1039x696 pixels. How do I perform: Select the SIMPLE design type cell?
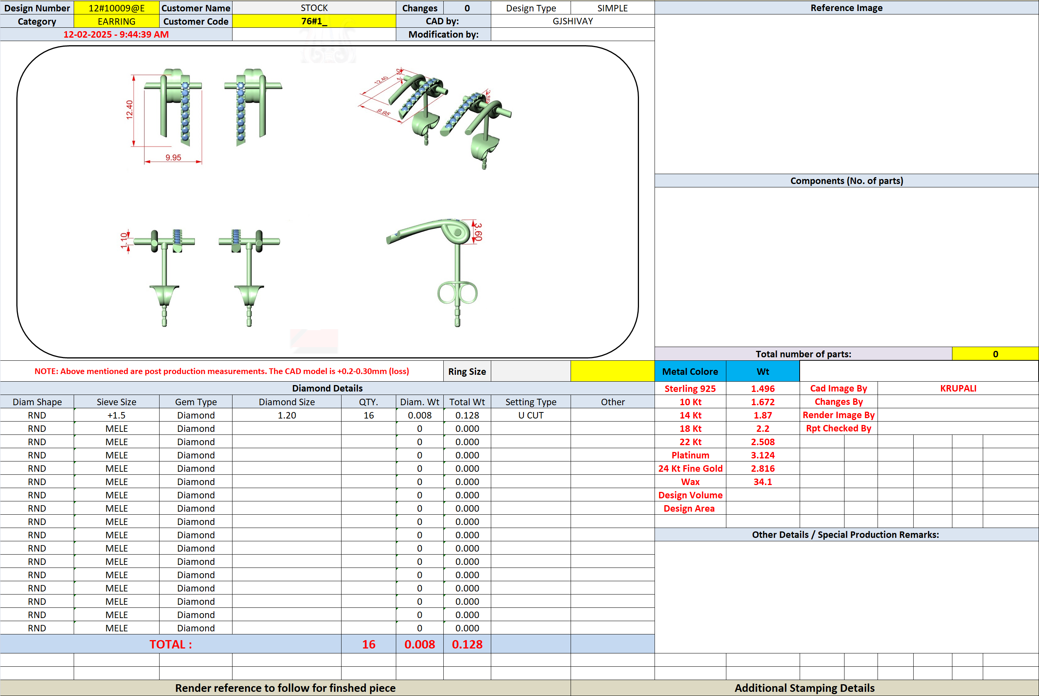(612, 8)
